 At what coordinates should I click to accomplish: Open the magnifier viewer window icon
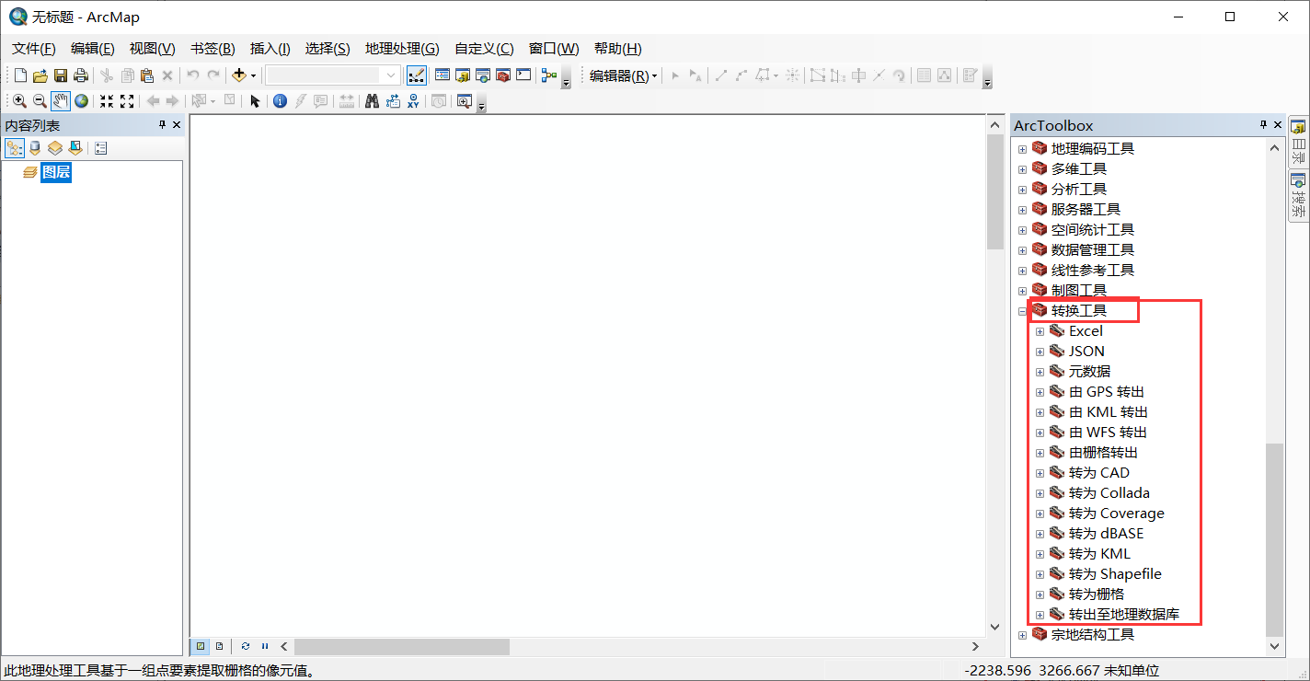(x=464, y=101)
